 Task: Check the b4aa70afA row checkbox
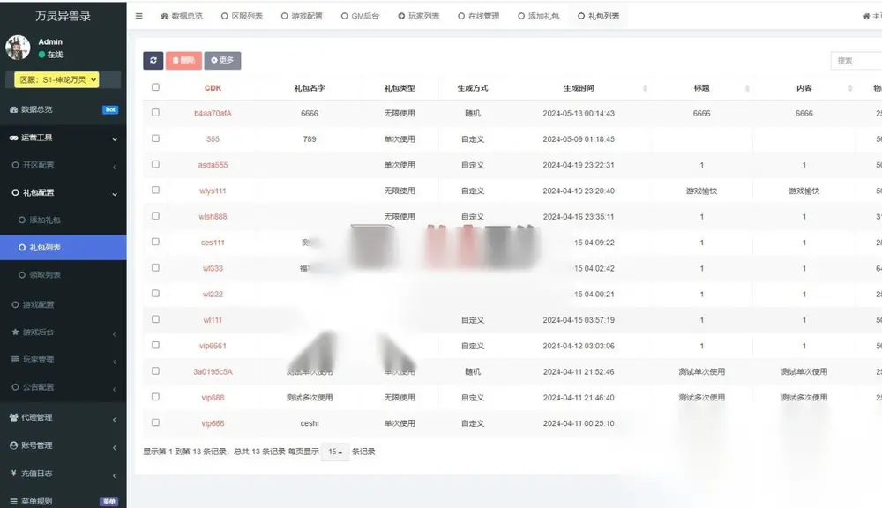pyautogui.click(x=156, y=113)
